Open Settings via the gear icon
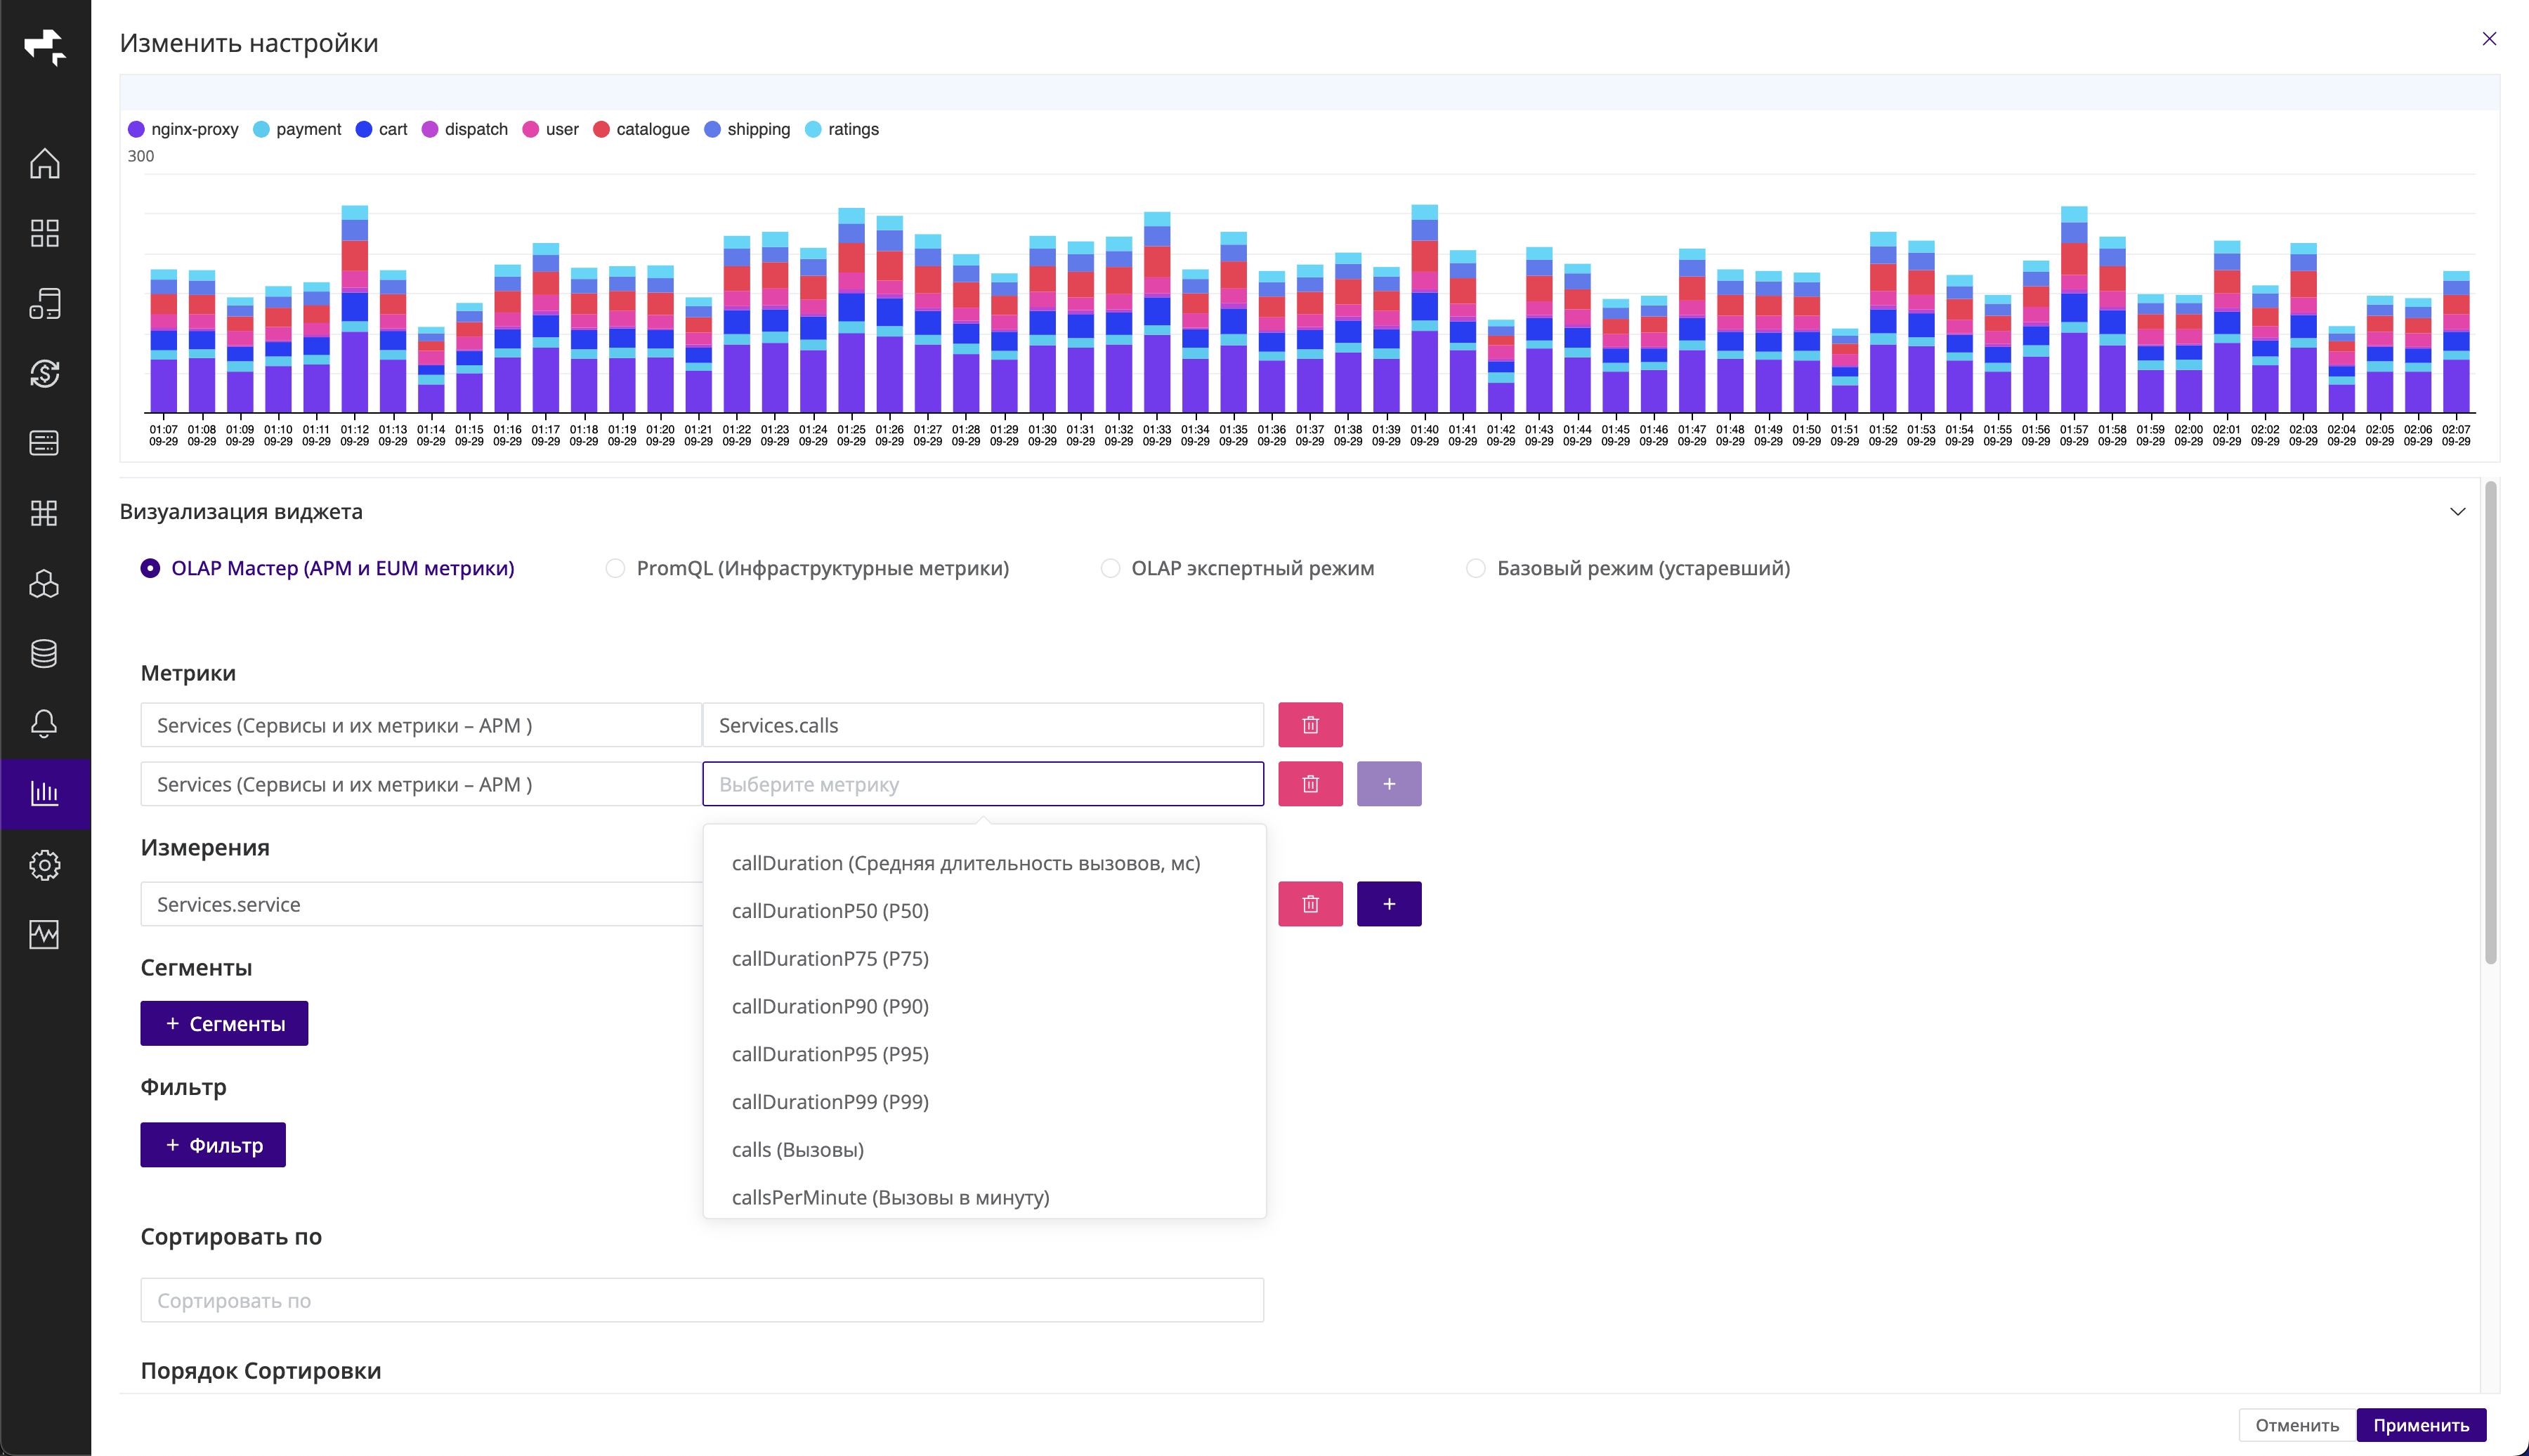2529x1456 pixels. point(46,865)
